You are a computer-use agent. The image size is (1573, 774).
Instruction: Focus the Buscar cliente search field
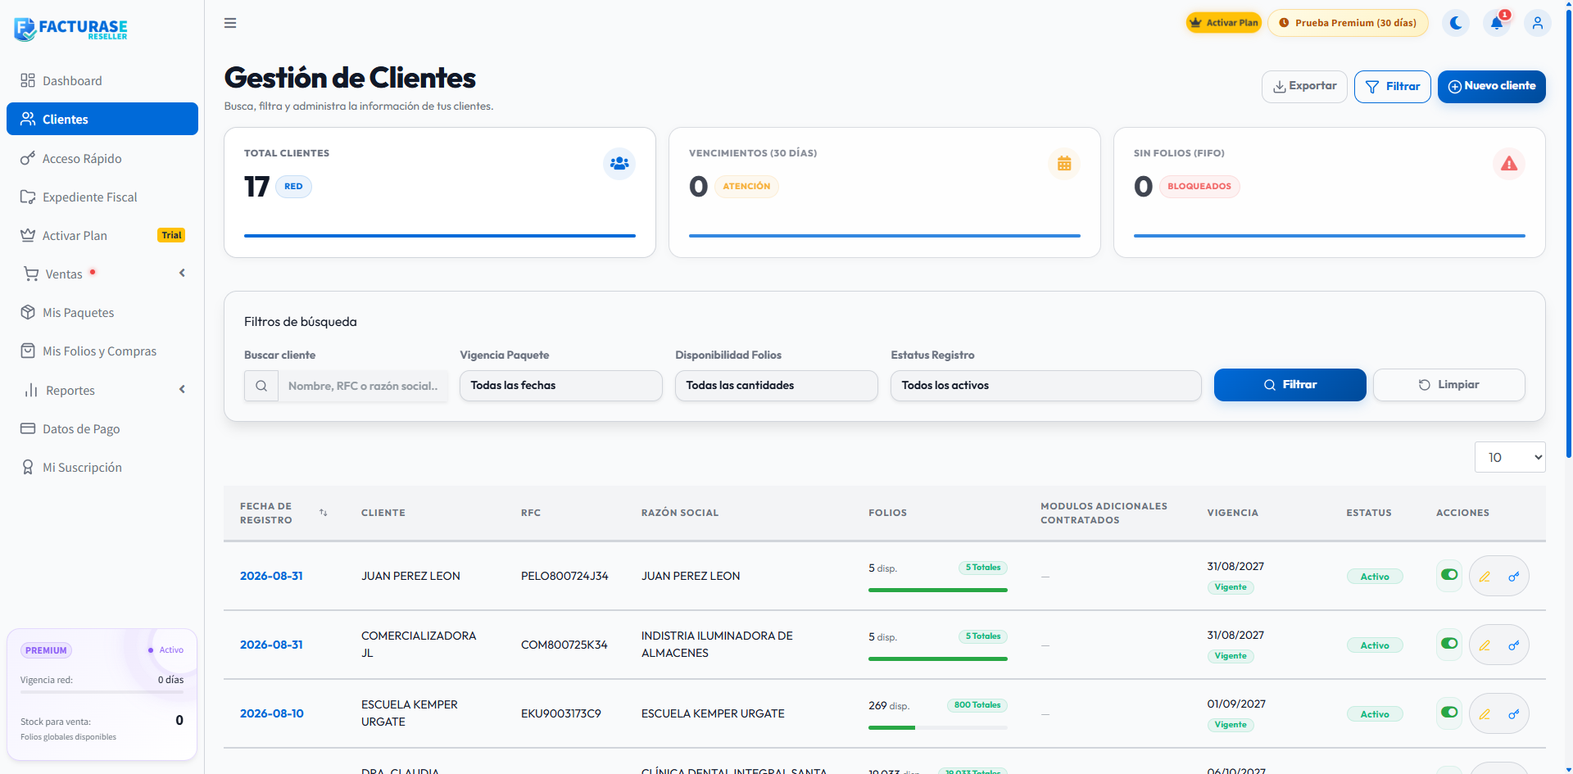[363, 386]
